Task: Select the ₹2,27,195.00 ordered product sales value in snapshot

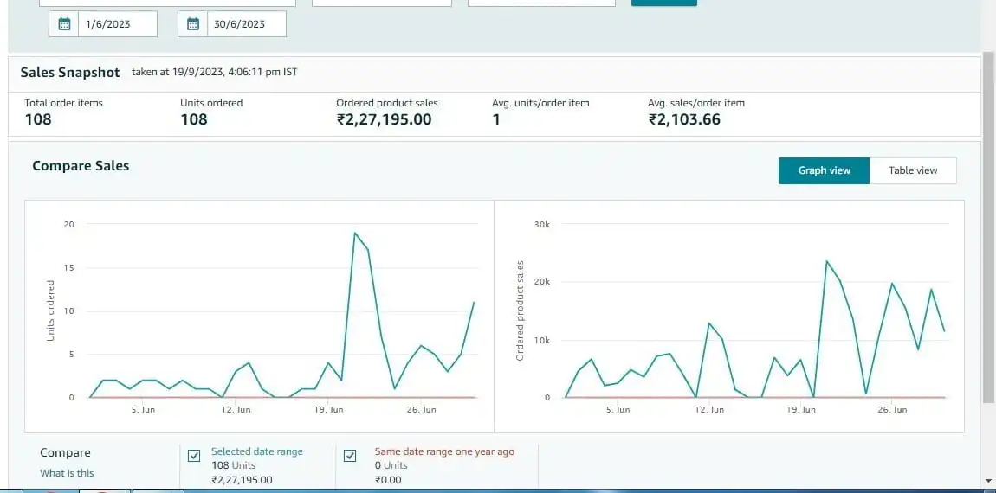Action: pyautogui.click(x=384, y=119)
